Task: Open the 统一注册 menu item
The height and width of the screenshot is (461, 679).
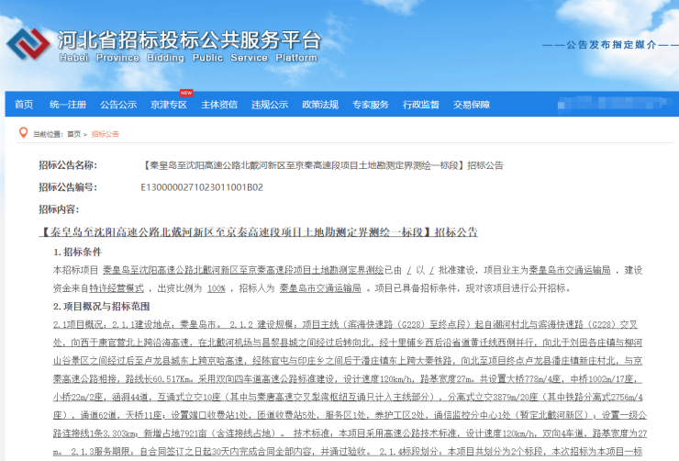Action: 68,105
